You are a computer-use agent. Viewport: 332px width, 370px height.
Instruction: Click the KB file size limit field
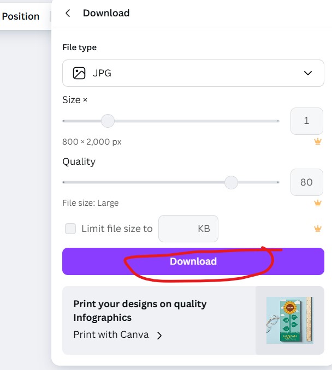(x=188, y=229)
